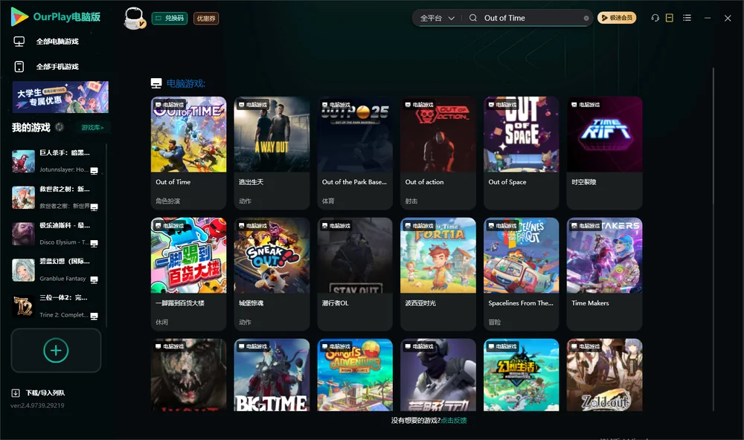Click the PC badge icon on Granblue Fantasy row
This screenshot has height=440, width=744.
coord(94,279)
